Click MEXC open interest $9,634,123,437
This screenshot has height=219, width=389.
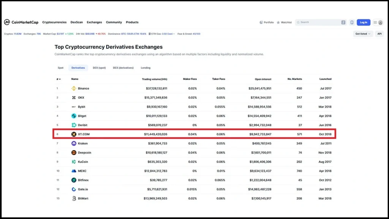click(x=261, y=171)
